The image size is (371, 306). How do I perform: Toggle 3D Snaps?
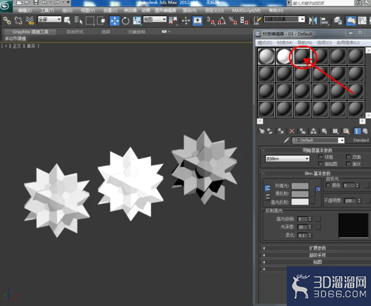coord(210,21)
